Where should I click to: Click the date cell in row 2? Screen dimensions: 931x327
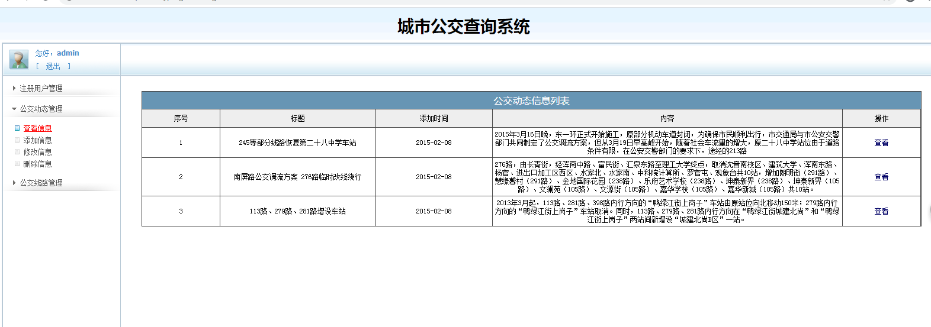coord(434,177)
